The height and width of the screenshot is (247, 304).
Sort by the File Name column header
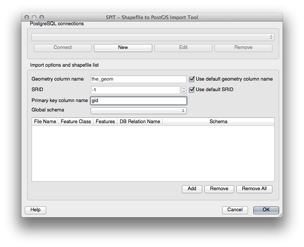tap(45, 122)
